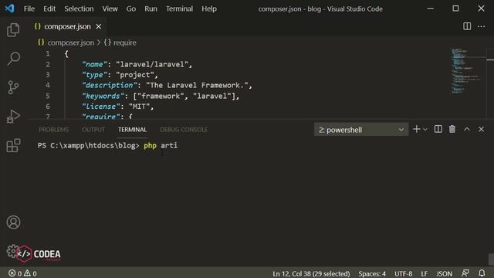Click line number 1 in the gutter
This screenshot has height=278, width=494.
coord(48,54)
